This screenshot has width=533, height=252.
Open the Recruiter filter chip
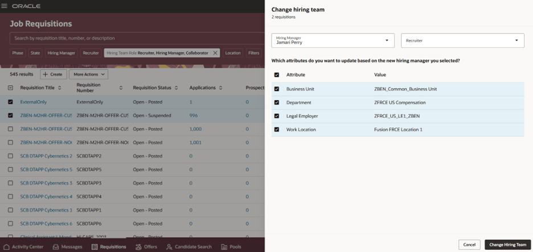(91, 53)
